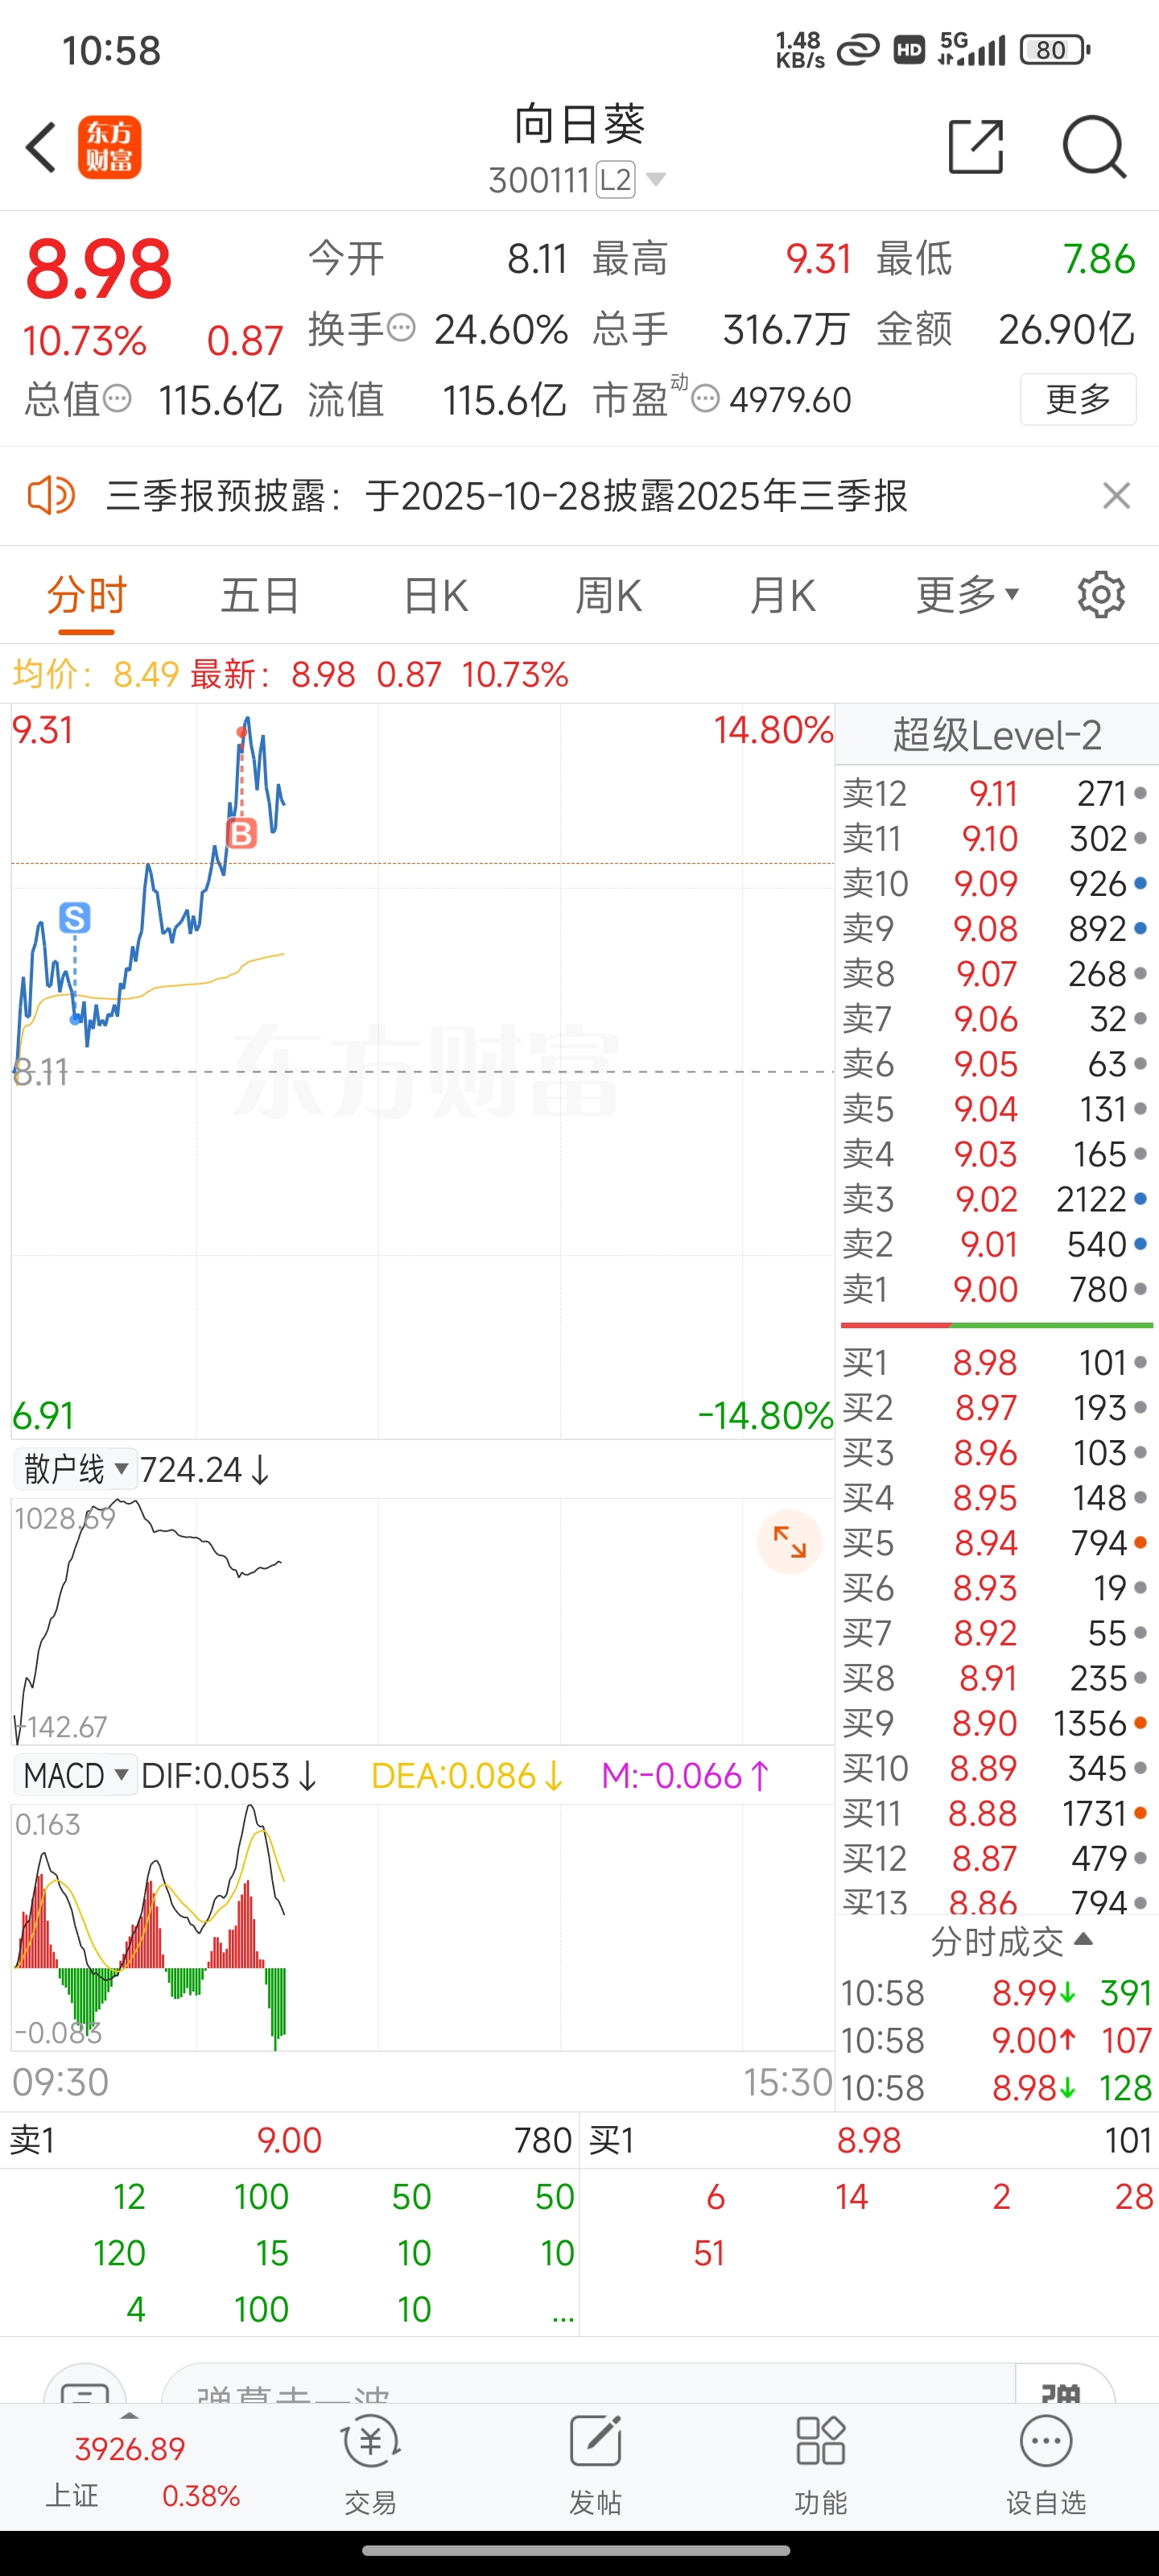Switch to 周K tab
Screen dimensions: 1159x2576
tap(608, 595)
